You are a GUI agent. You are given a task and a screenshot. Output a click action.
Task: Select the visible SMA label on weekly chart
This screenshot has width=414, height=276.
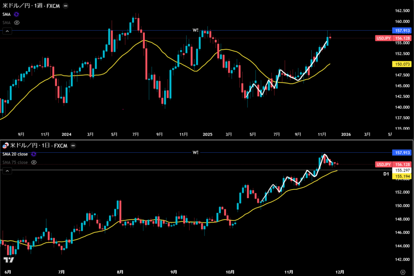(7, 14)
